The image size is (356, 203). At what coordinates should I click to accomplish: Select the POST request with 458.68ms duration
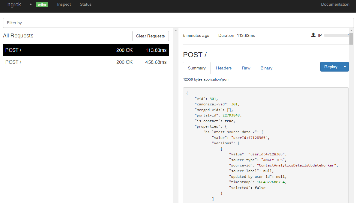pos(86,62)
